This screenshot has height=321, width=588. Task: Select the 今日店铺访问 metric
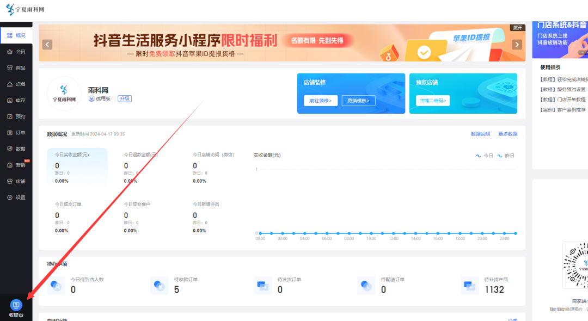click(215, 167)
